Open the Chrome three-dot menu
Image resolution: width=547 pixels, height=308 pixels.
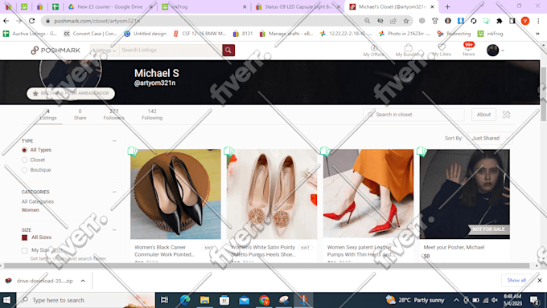(x=538, y=21)
